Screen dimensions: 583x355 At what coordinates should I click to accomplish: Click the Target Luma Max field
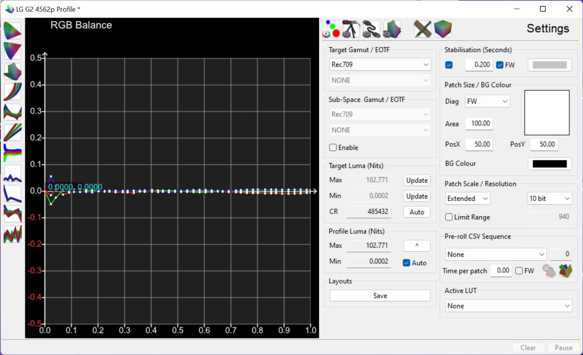369,180
